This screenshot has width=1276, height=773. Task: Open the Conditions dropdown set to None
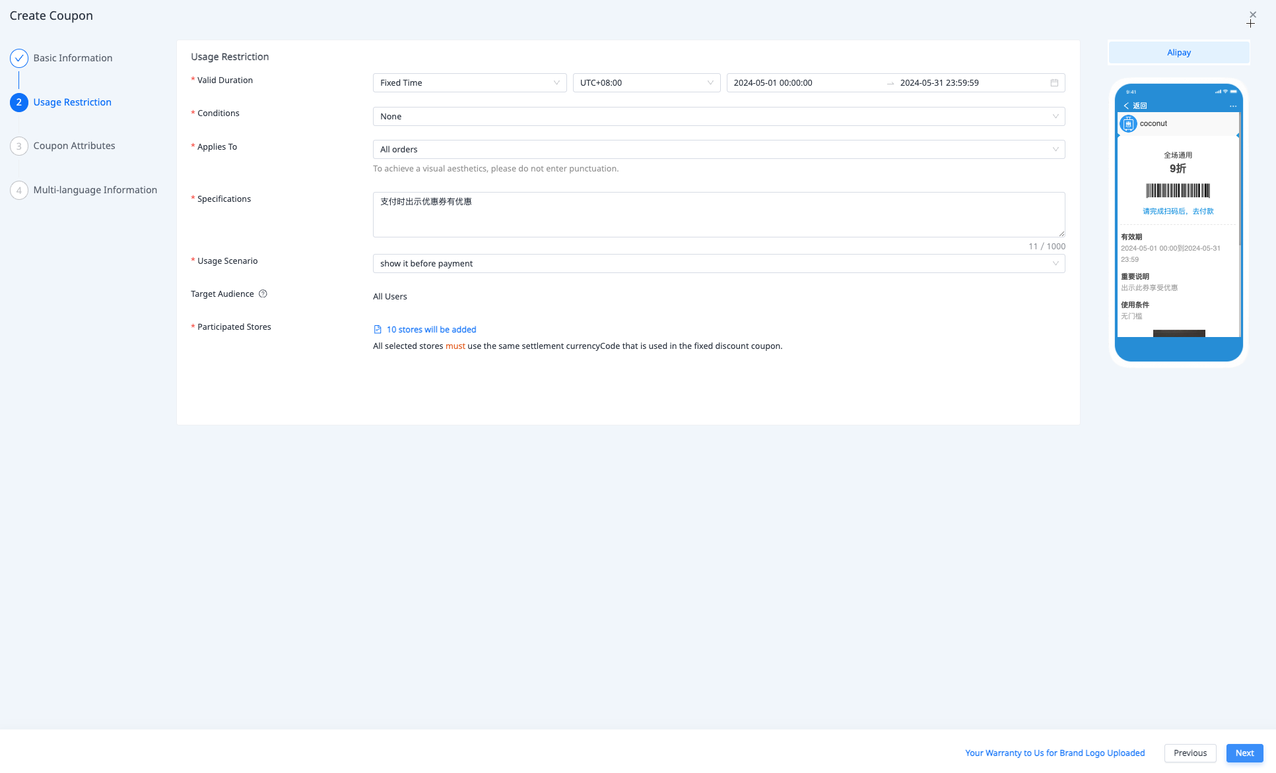pos(718,117)
